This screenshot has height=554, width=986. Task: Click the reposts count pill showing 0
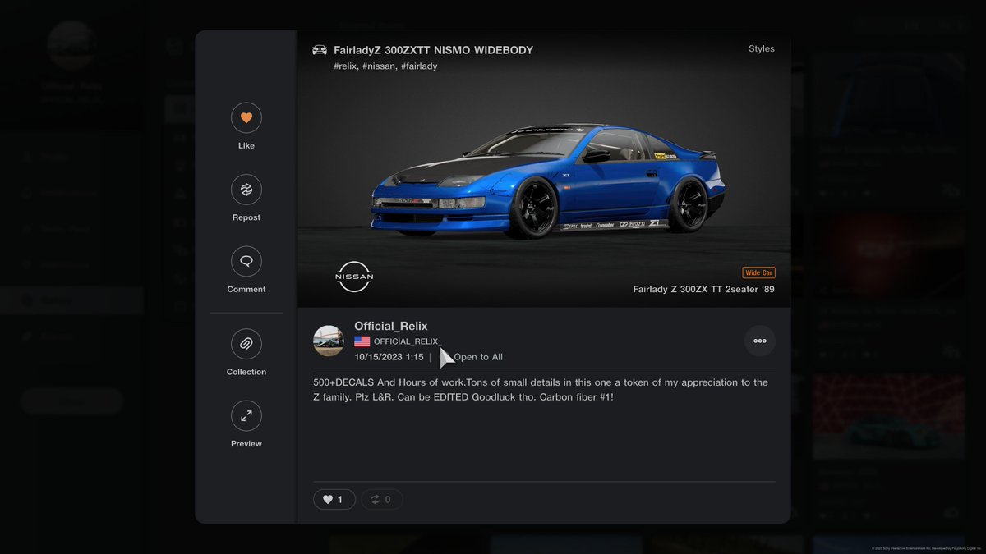coord(381,499)
